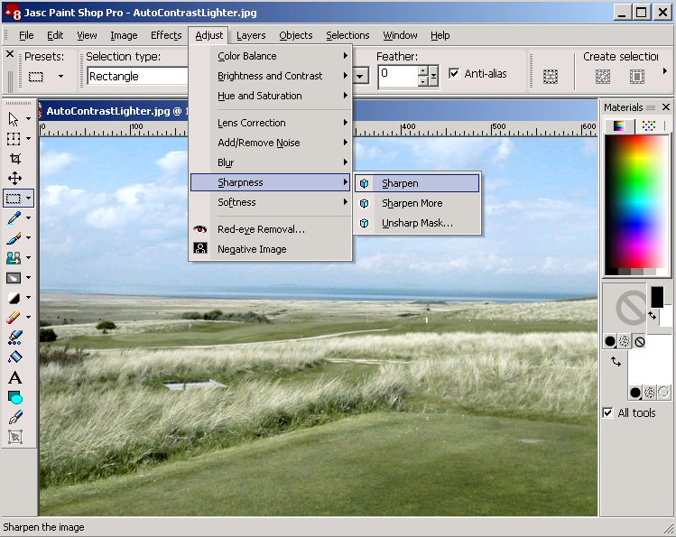
Task: Click Sharpen More in the submenu
Action: 412,203
